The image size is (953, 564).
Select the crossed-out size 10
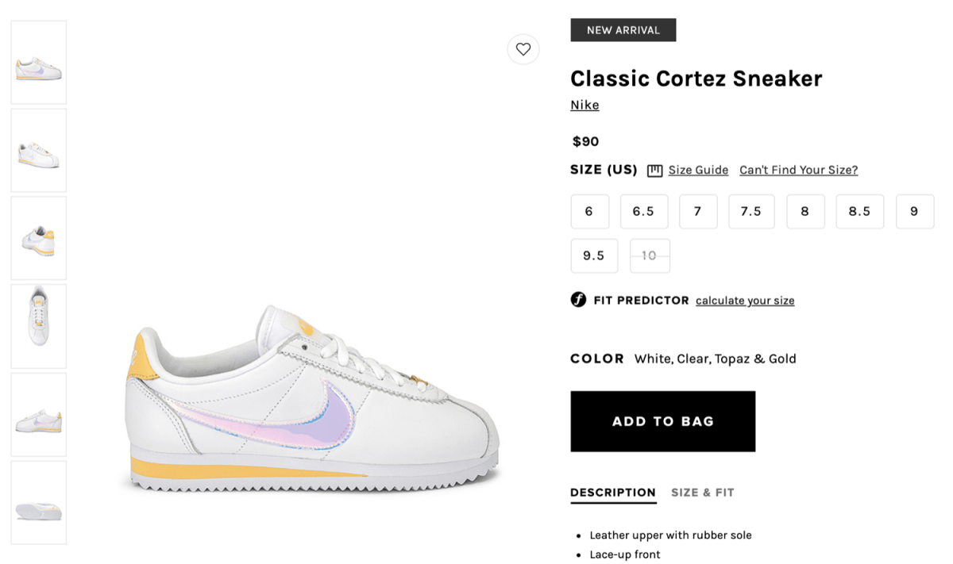650,255
